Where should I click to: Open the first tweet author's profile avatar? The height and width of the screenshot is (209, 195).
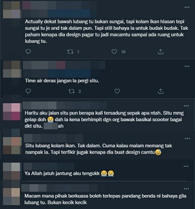pyautogui.click(x=11, y=10)
